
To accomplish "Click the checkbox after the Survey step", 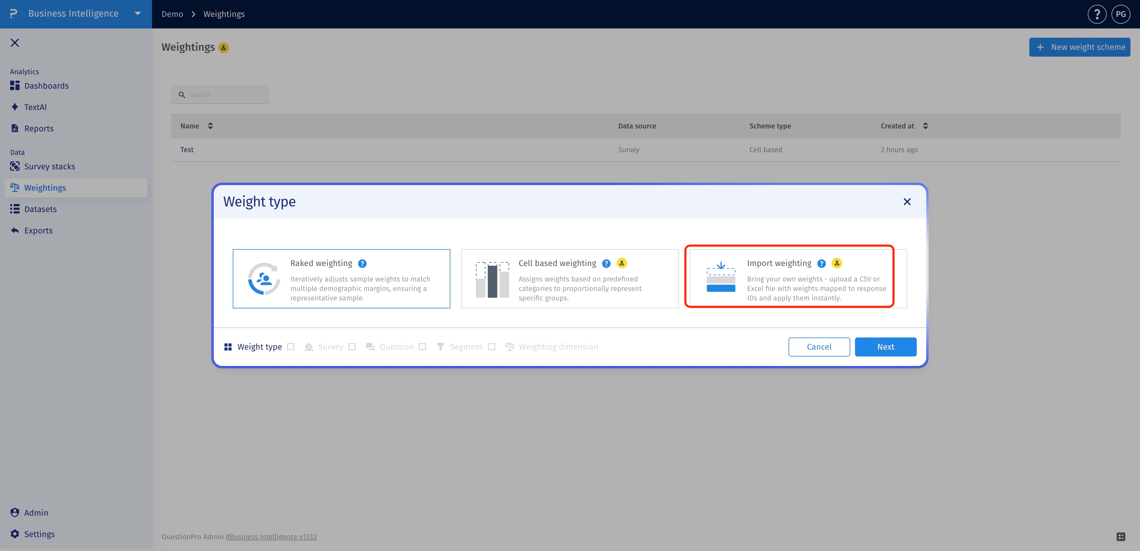I will (352, 347).
